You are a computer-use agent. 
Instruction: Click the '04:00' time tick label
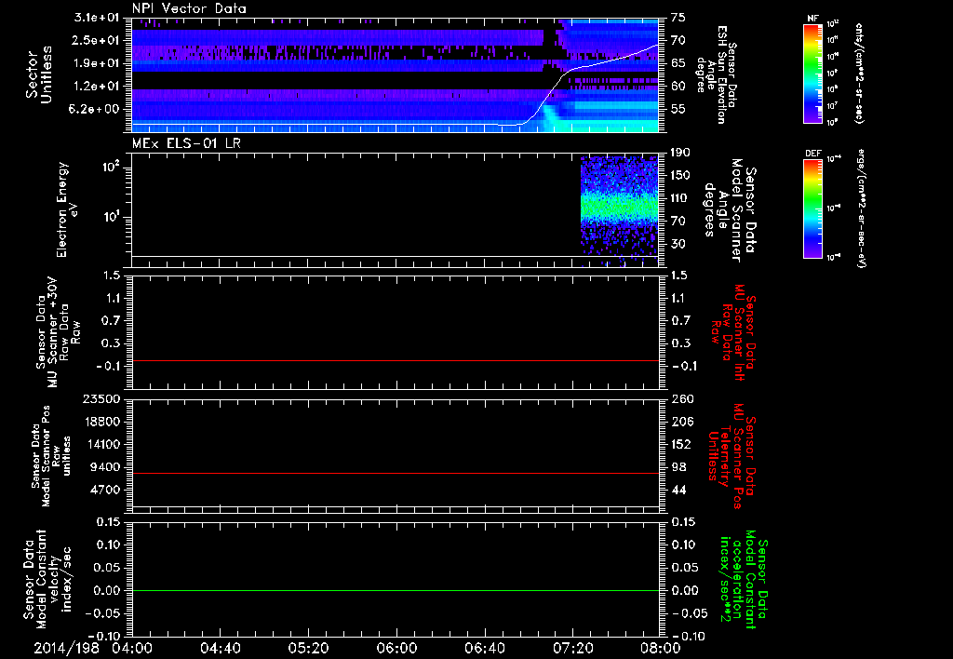click(132, 648)
